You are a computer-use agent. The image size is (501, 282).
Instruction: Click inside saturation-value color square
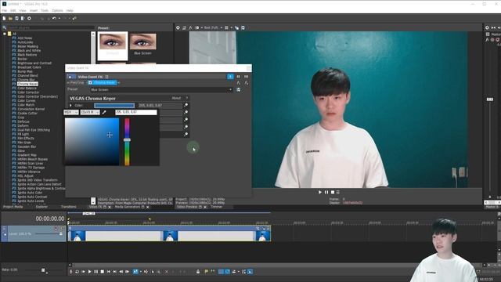pyautogui.click(x=92, y=142)
